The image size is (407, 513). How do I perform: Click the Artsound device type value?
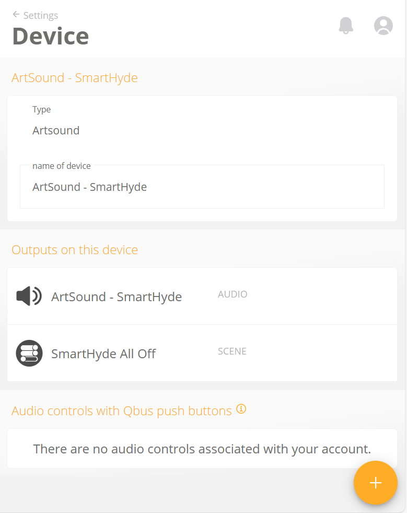(x=56, y=131)
